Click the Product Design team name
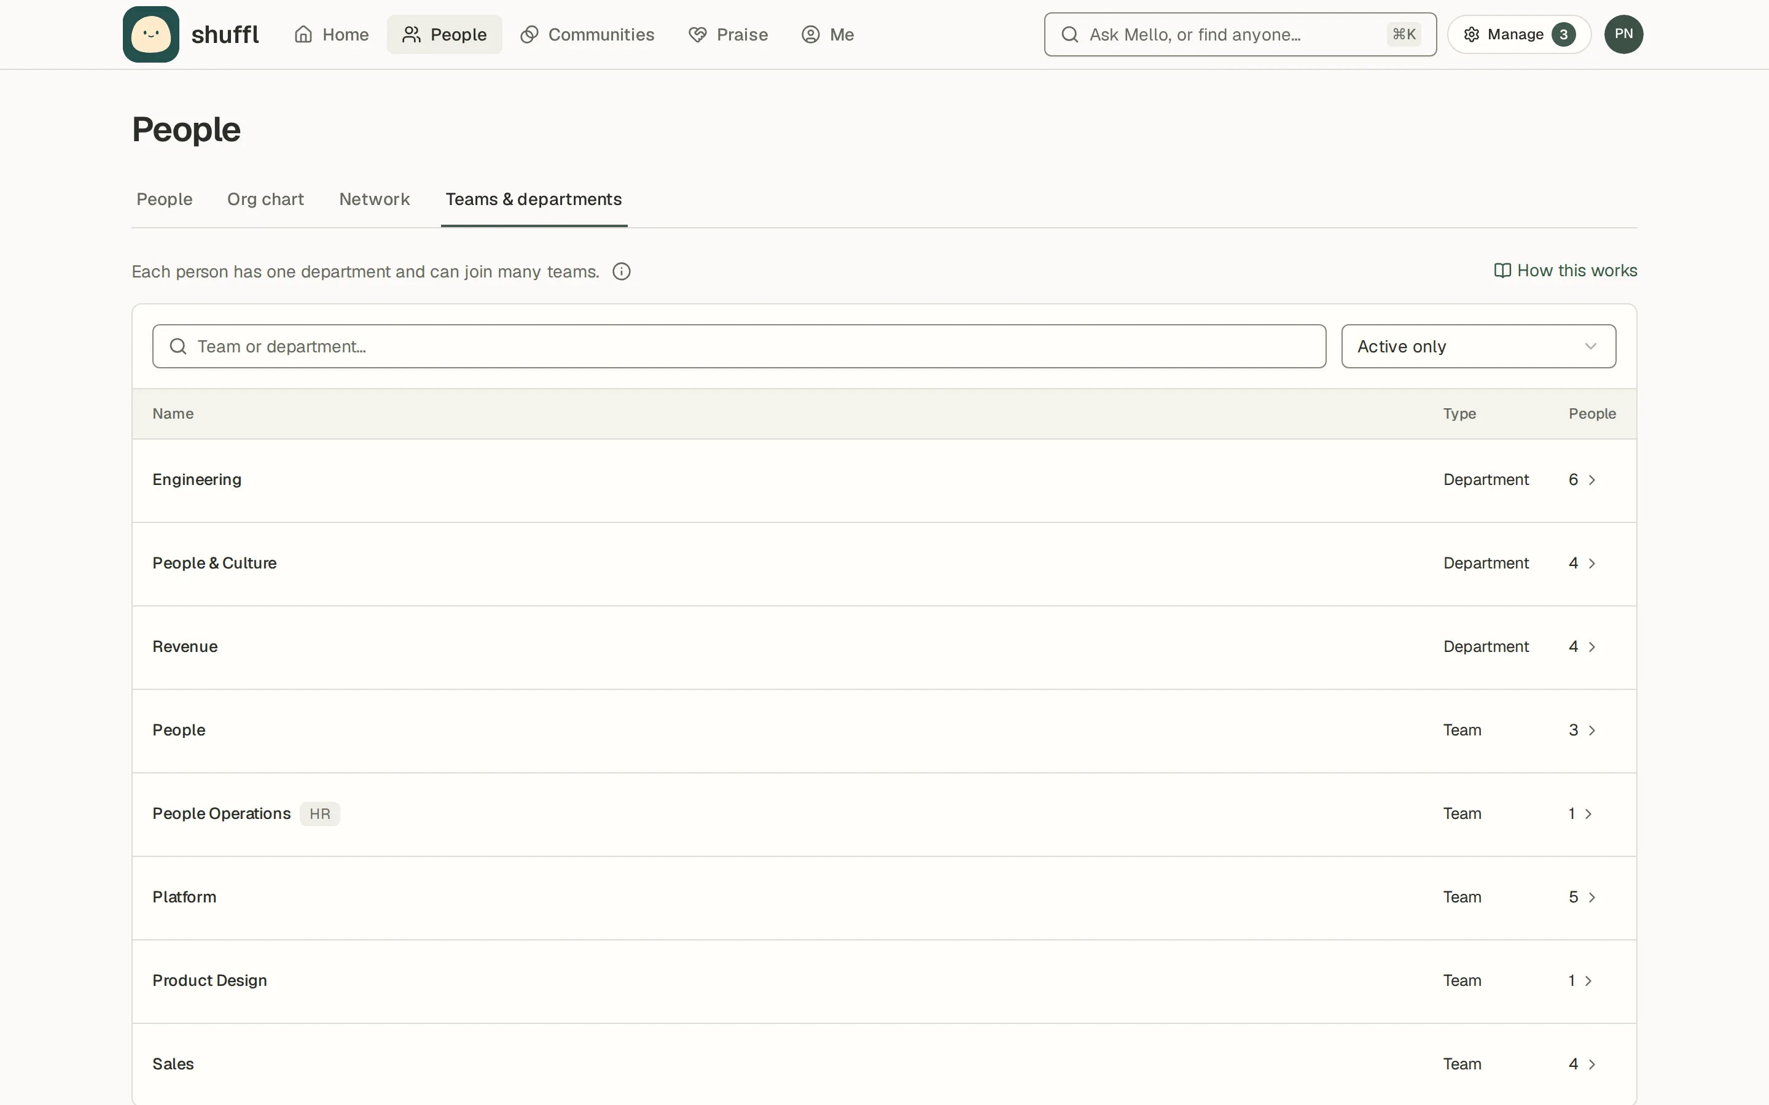The height and width of the screenshot is (1105, 1769). point(210,980)
